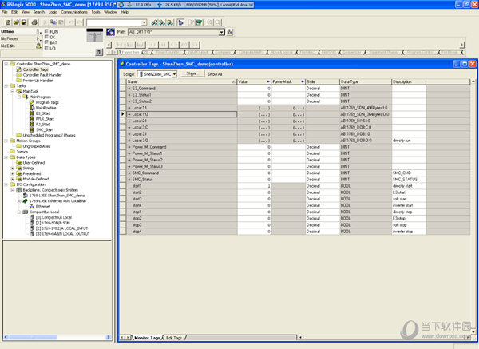Toggle the RUN indicator box

[x=46, y=31]
